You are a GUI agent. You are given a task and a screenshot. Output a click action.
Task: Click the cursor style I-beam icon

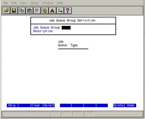tap(60, 11)
